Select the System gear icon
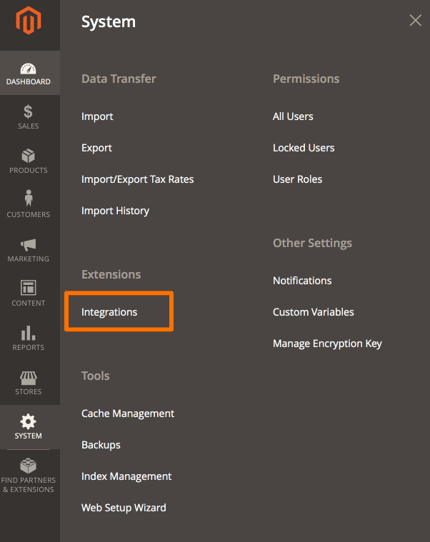 (29, 421)
